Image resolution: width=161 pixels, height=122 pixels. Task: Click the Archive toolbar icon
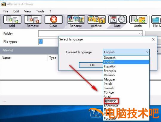pyautogui.click(x=96, y=19)
